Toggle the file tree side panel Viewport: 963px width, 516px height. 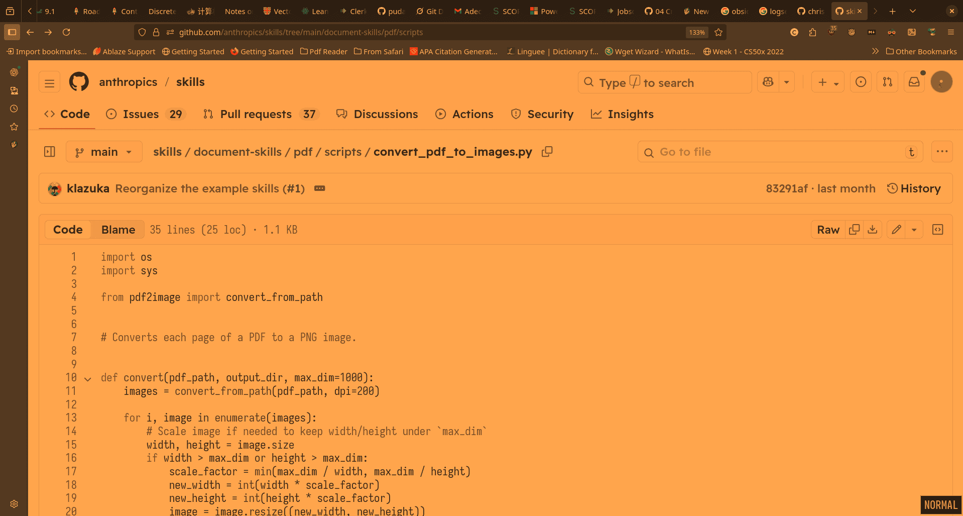(x=50, y=152)
